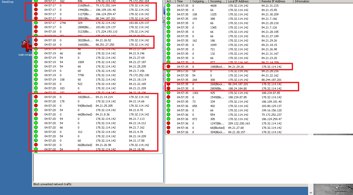Select IP 84.21.7.113 in left log
This screenshot has height=195, width=353.
click(x=137, y=119)
